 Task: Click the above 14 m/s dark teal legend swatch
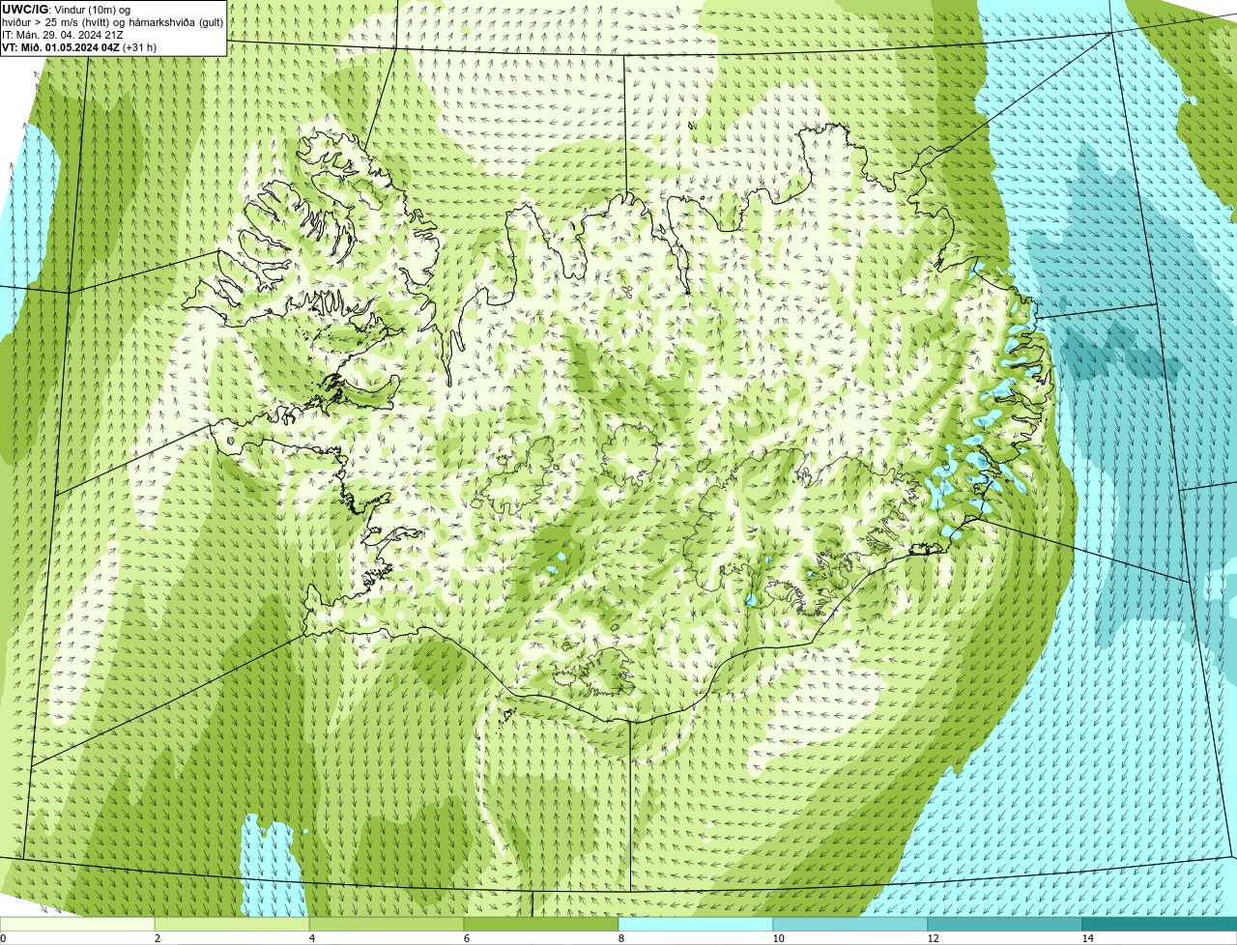1160,924
